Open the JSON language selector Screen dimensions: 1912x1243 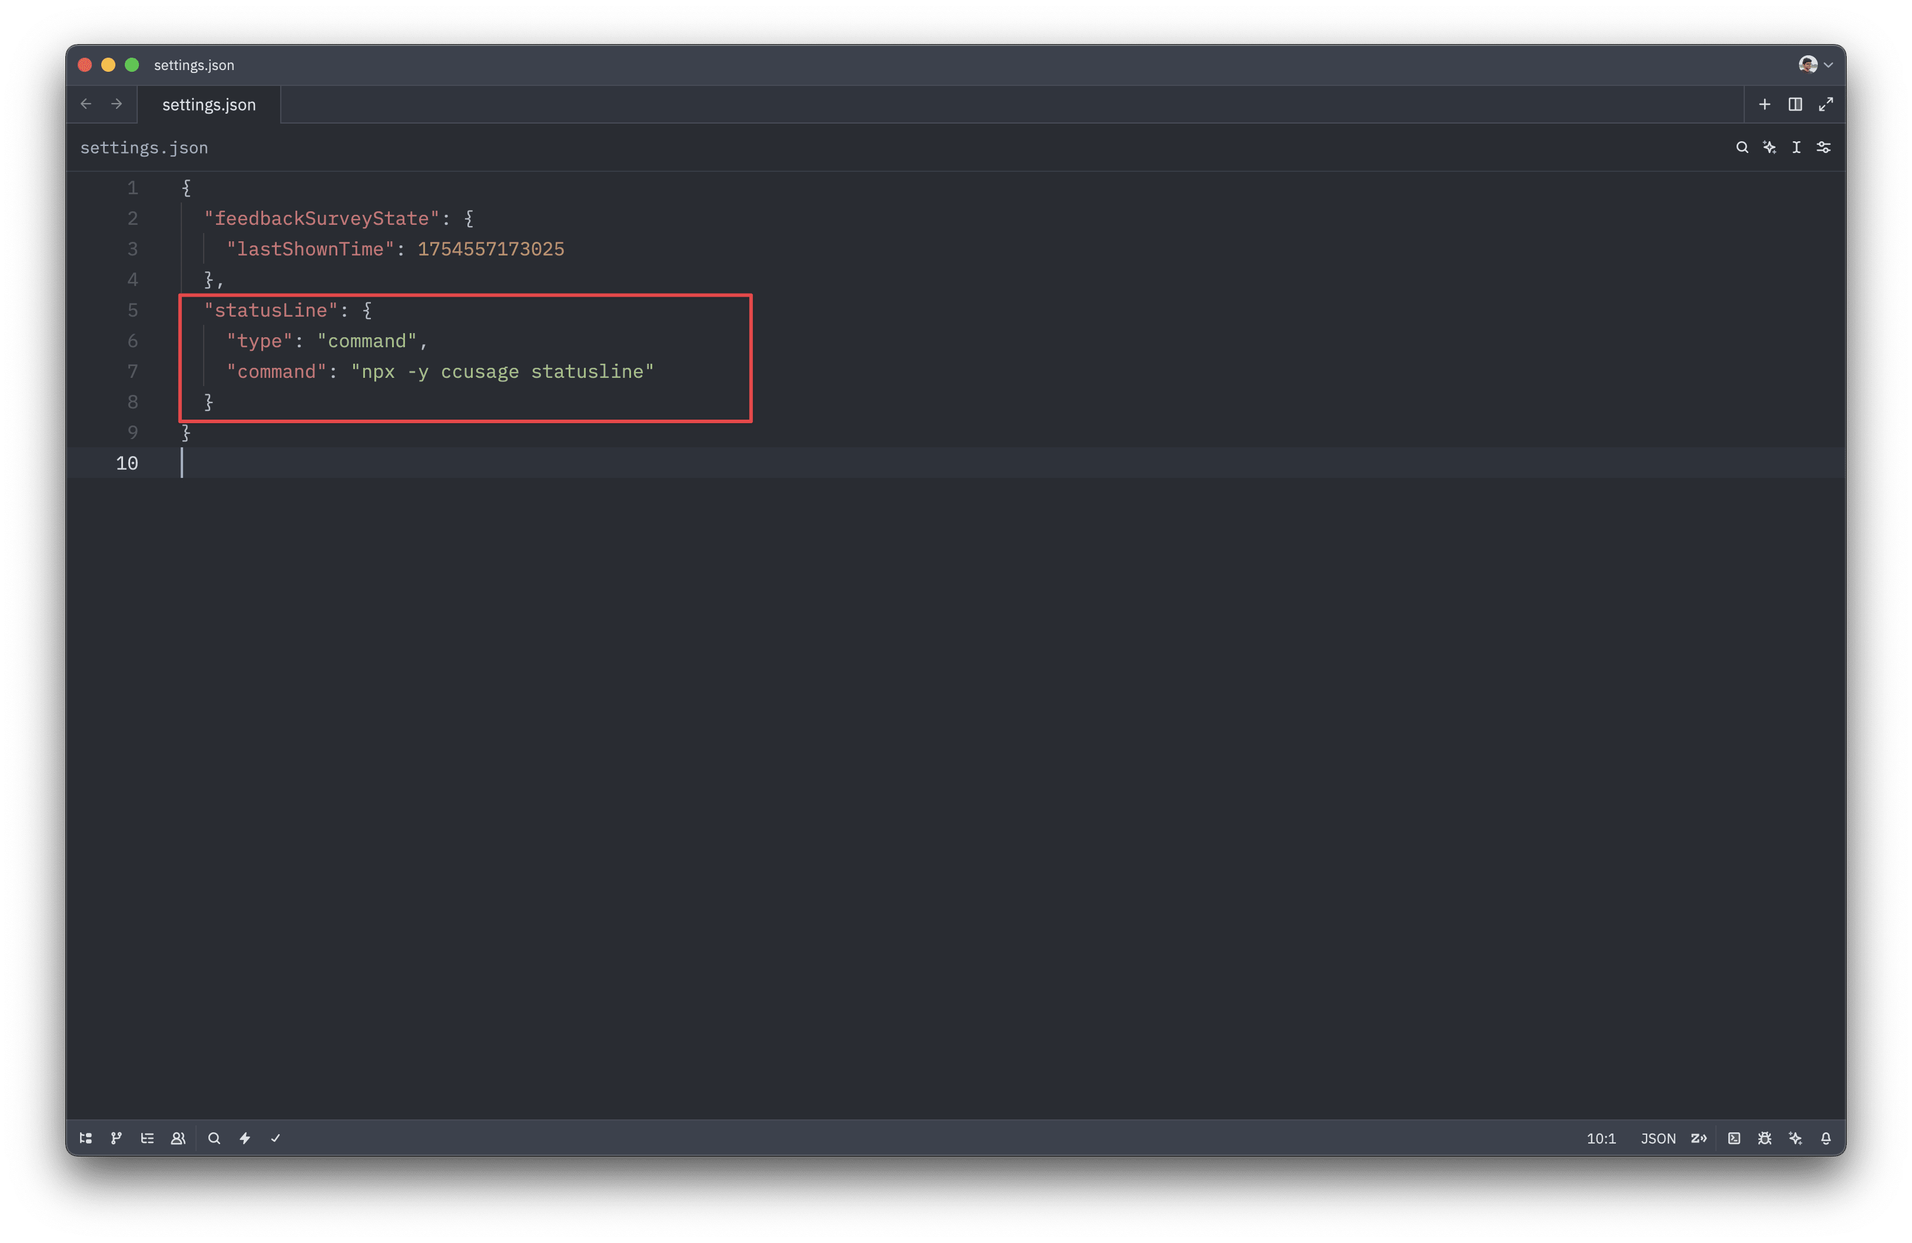click(x=1658, y=1138)
